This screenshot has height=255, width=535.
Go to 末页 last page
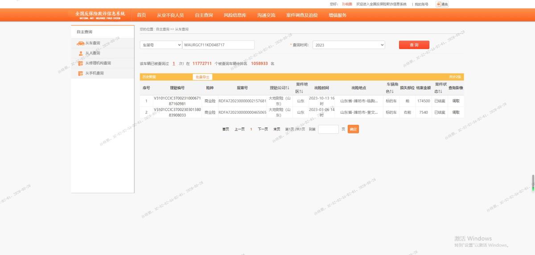click(277, 129)
